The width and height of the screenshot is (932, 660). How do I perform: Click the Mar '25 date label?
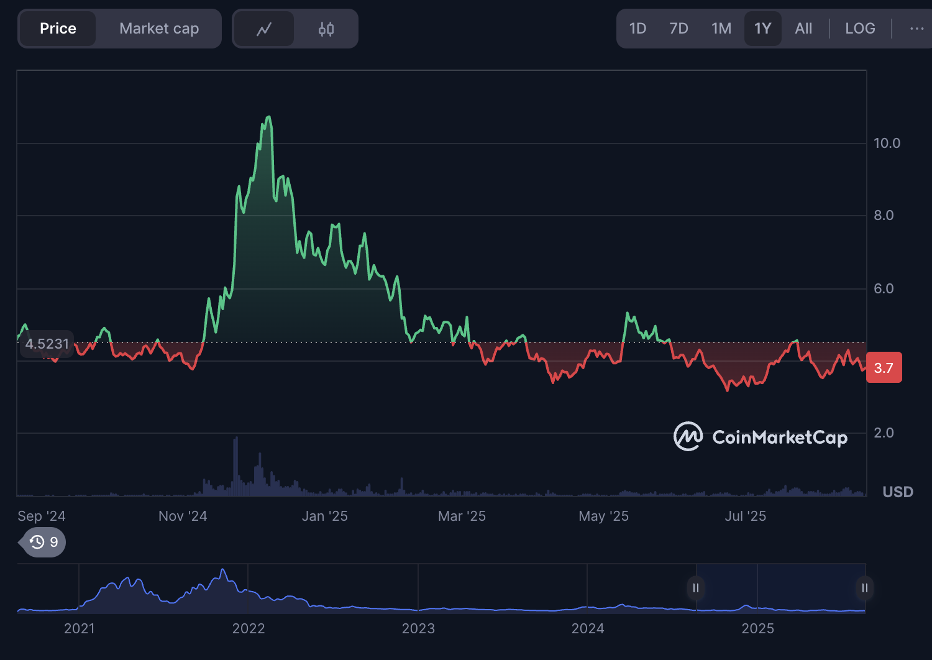[x=462, y=516]
